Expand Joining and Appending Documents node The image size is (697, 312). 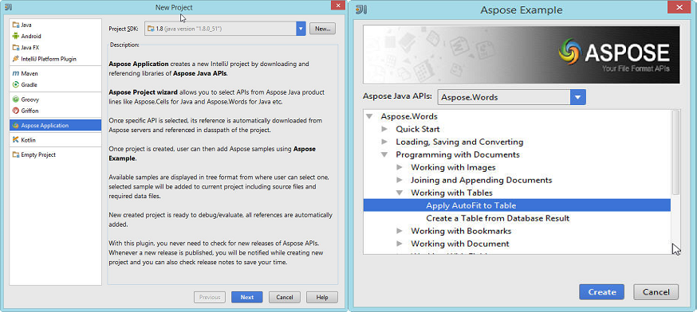400,180
